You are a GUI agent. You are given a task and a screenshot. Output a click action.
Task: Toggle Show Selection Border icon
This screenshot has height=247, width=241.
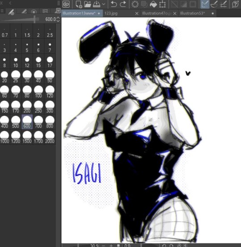193,4
